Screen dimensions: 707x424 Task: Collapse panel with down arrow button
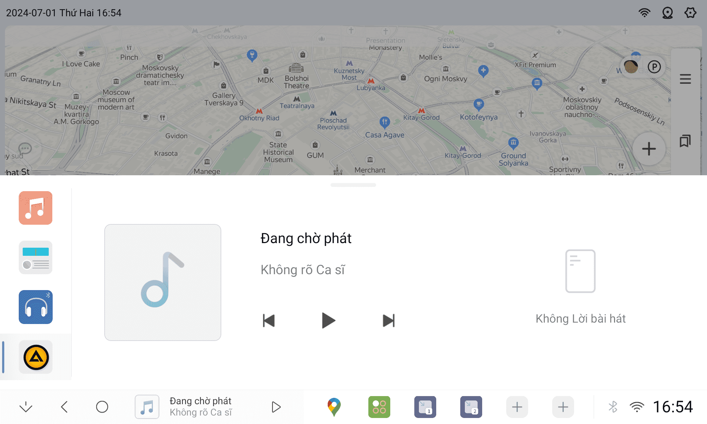(26, 407)
